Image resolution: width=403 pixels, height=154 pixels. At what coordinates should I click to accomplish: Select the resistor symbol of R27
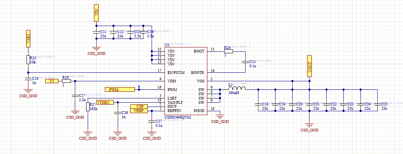[88, 107]
